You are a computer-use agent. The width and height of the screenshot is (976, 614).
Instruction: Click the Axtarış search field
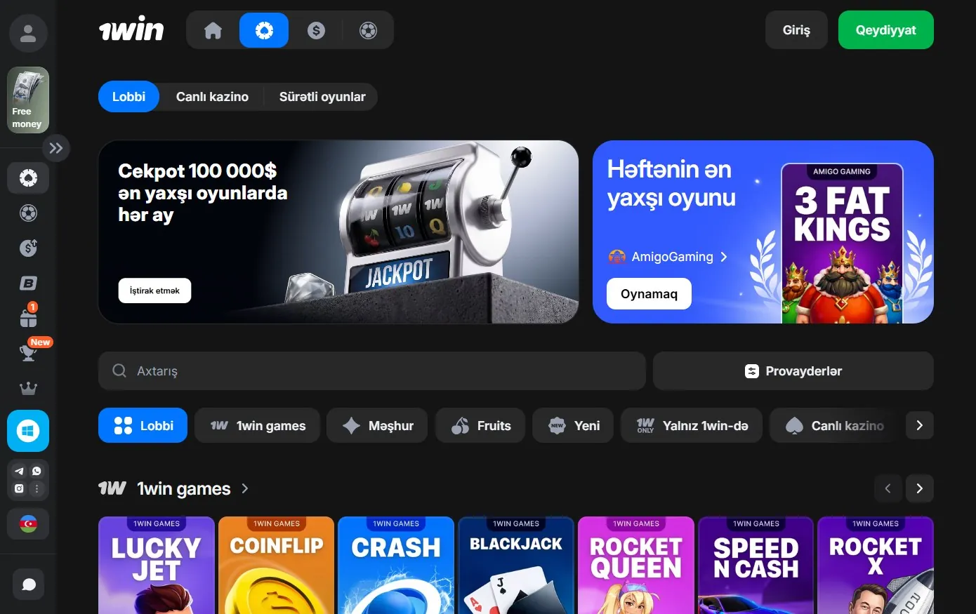click(372, 371)
